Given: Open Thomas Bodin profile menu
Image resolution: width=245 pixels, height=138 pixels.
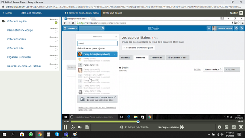Looking at the screenshot, I should coord(222,28).
